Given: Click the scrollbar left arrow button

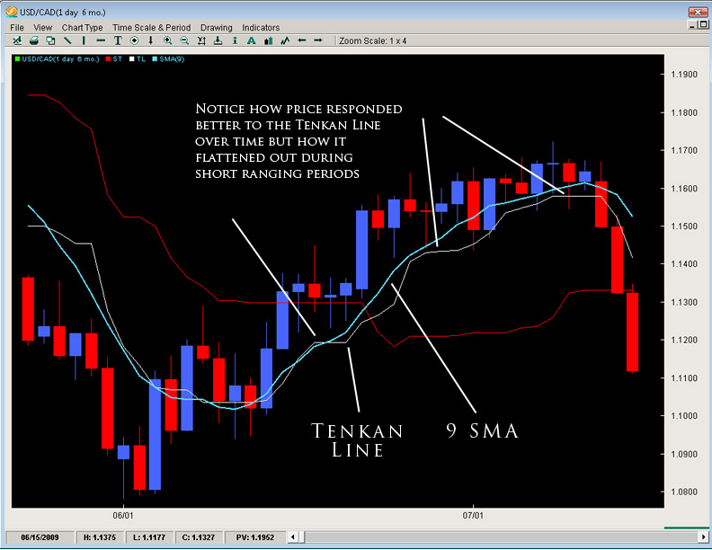Looking at the screenshot, I should 293,537.
